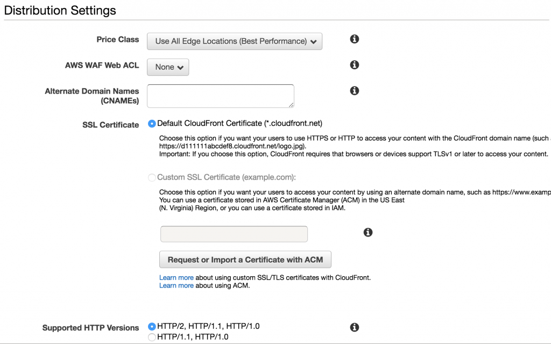Choose HTTP/1.1, HTTP/1.0 only option

pyautogui.click(x=152, y=337)
